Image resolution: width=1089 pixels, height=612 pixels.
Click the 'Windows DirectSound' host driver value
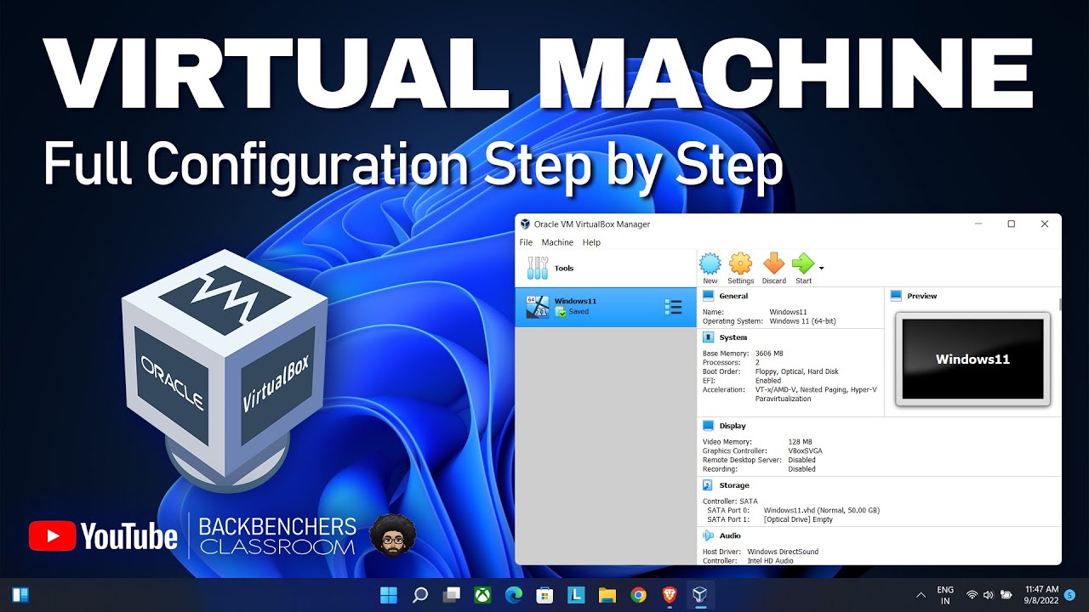[783, 552]
